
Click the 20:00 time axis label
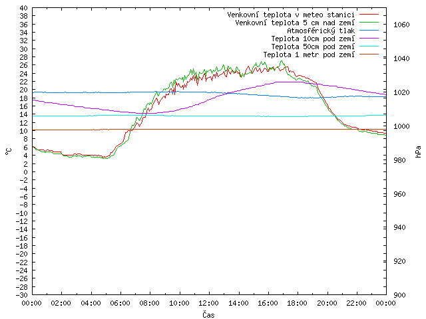(327, 303)
